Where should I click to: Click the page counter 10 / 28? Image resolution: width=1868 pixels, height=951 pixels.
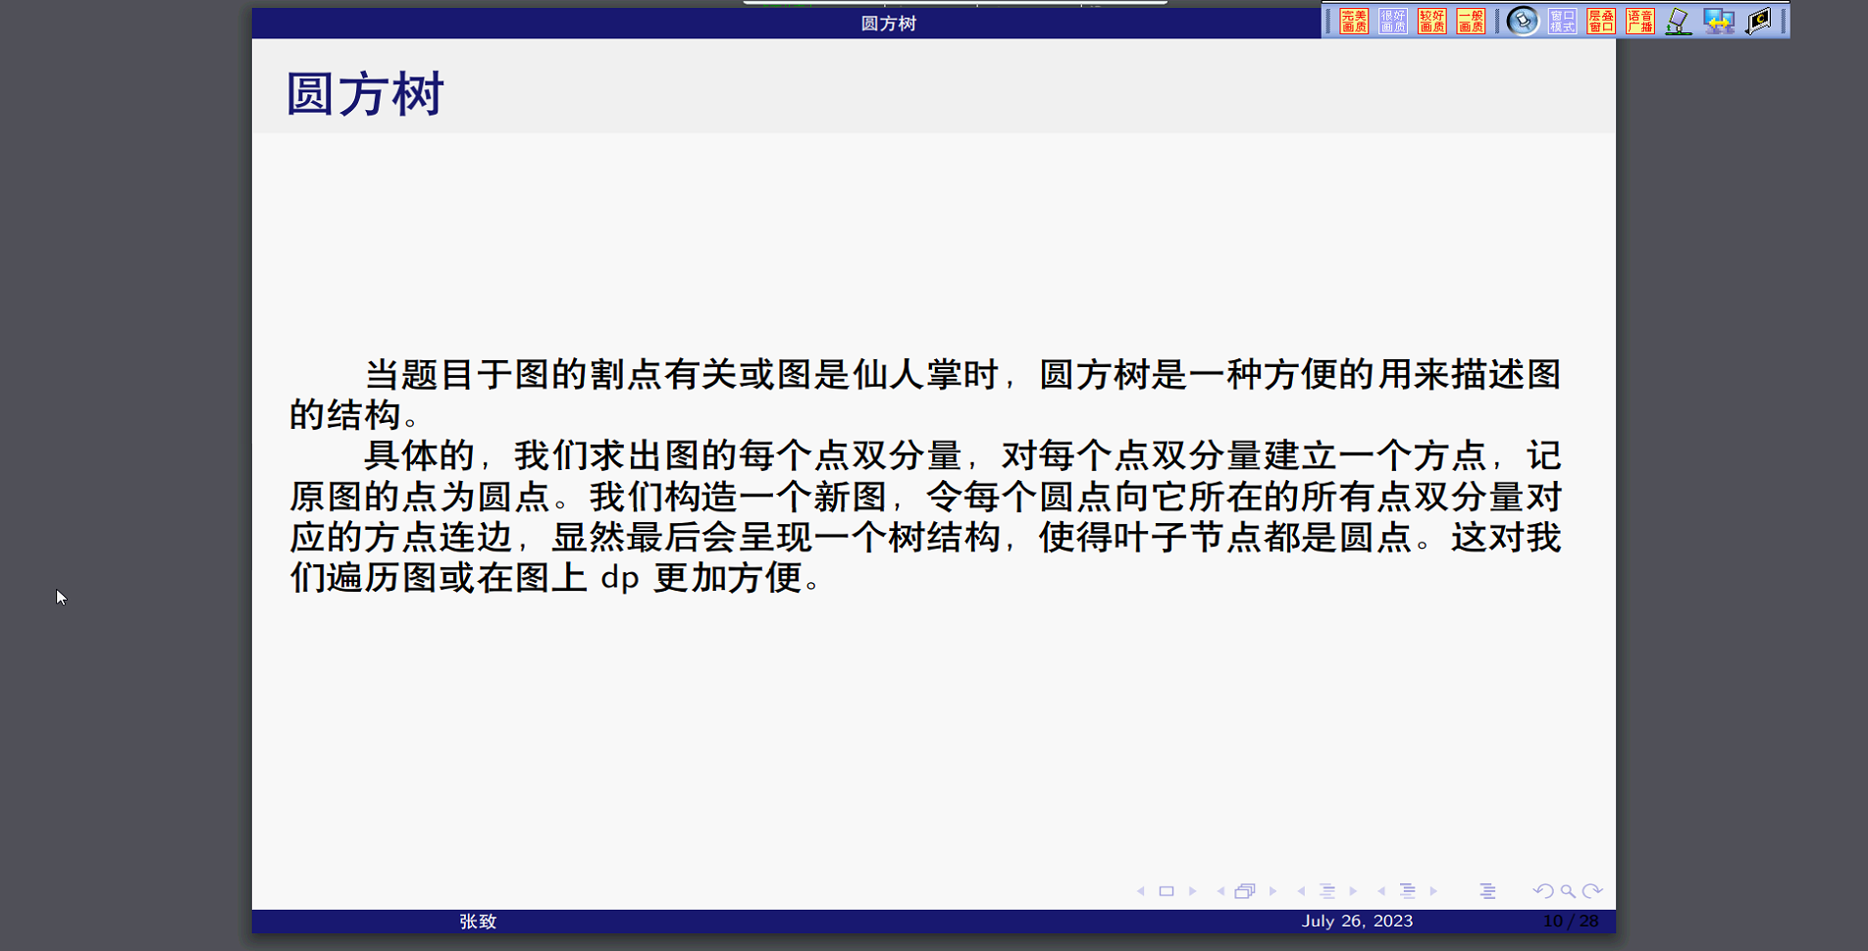pyautogui.click(x=1571, y=921)
